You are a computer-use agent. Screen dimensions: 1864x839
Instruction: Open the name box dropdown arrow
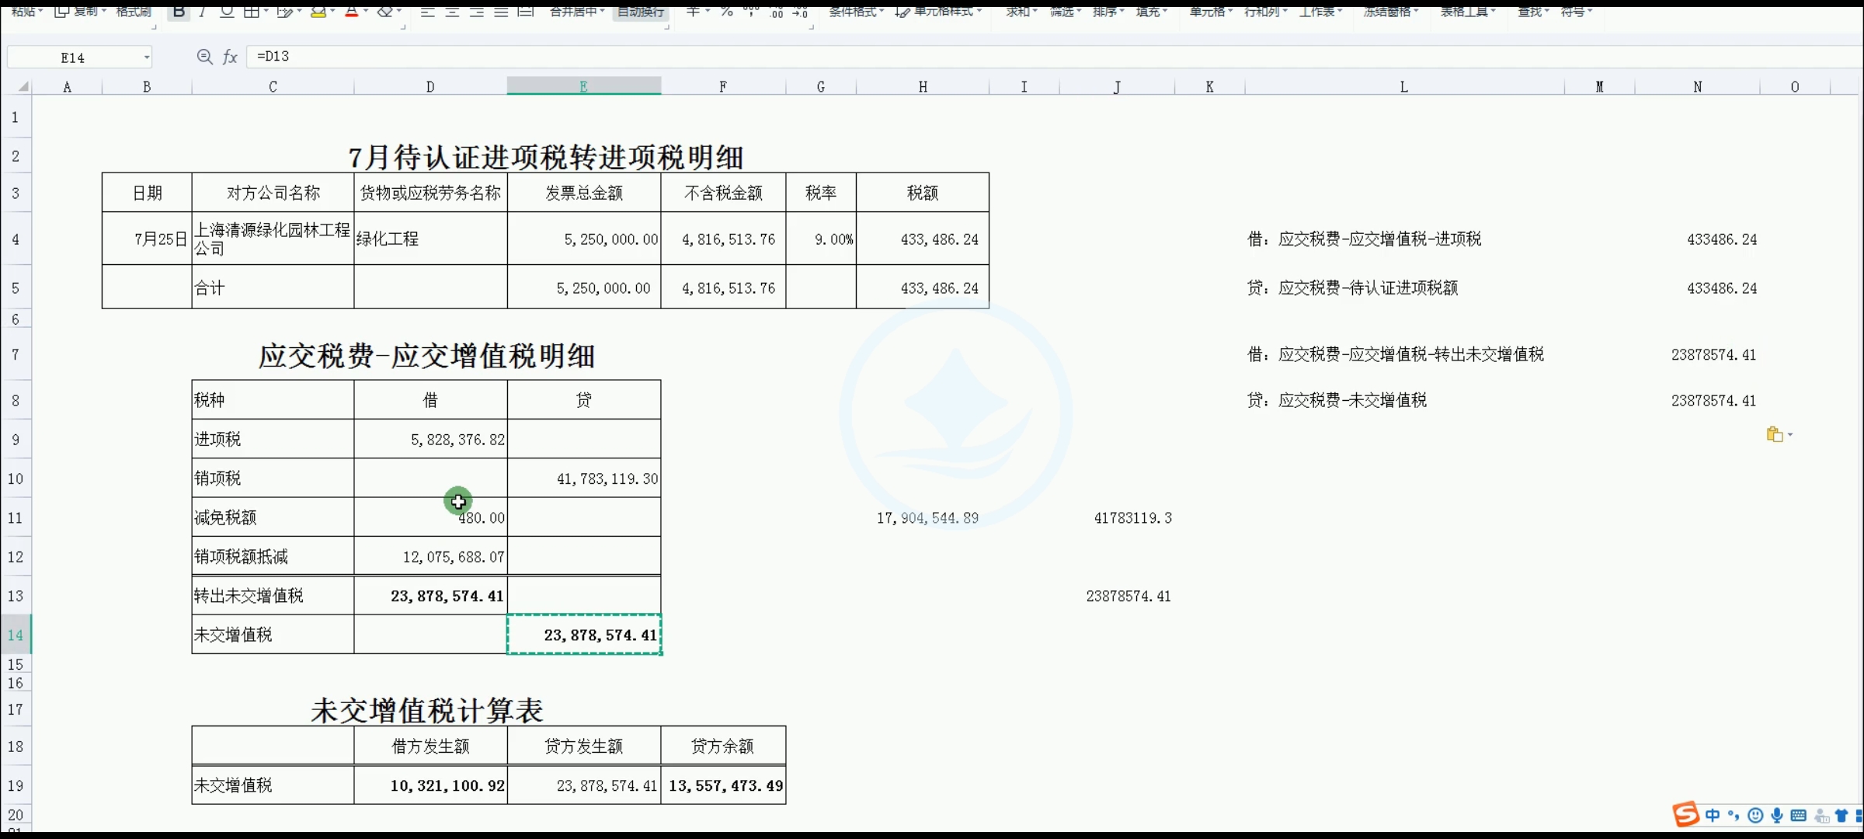coord(146,57)
